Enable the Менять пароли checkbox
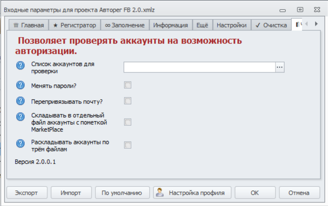Image resolution: width=328 pixels, height=206 pixels. coord(127,85)
